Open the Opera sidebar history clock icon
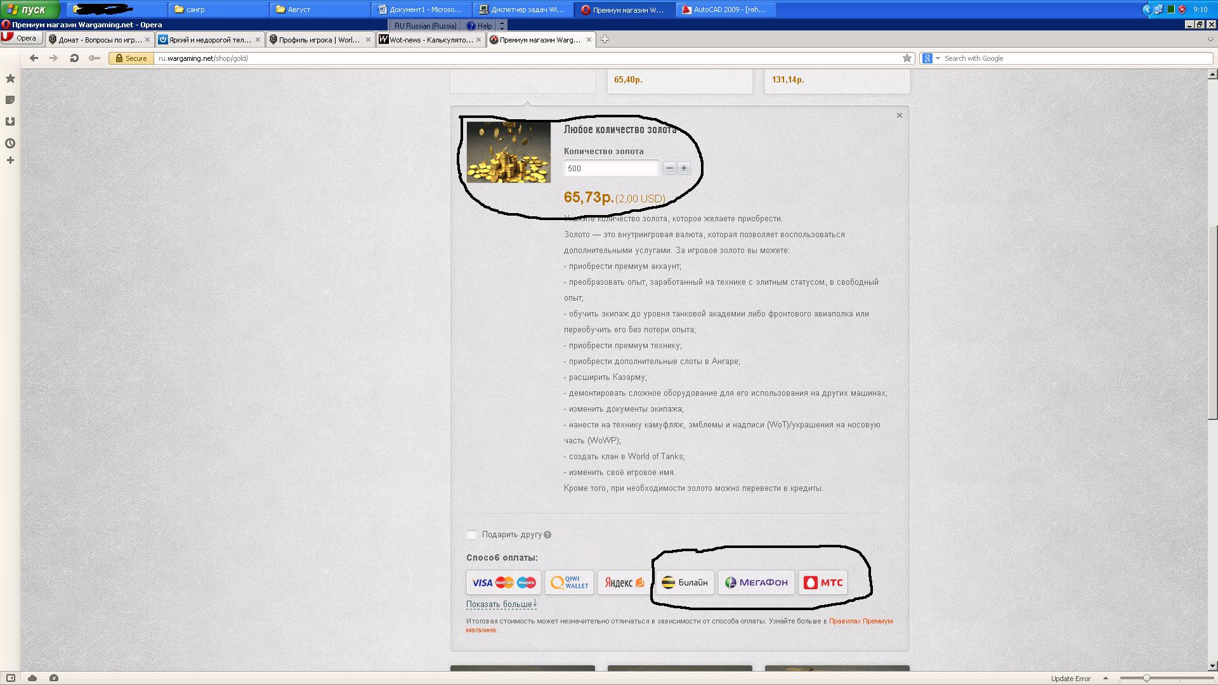 point(10,143)
